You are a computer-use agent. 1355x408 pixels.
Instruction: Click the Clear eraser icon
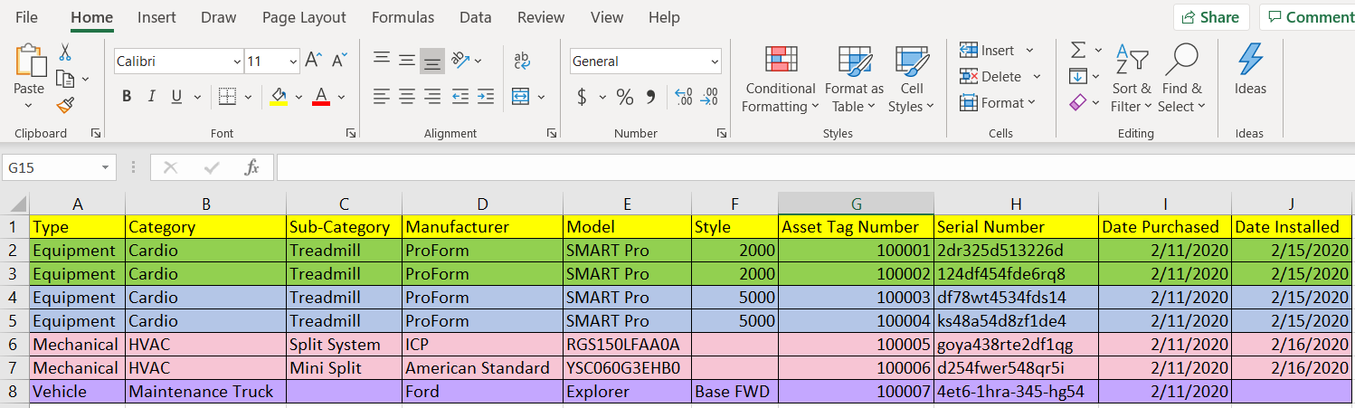[1078, 103]
